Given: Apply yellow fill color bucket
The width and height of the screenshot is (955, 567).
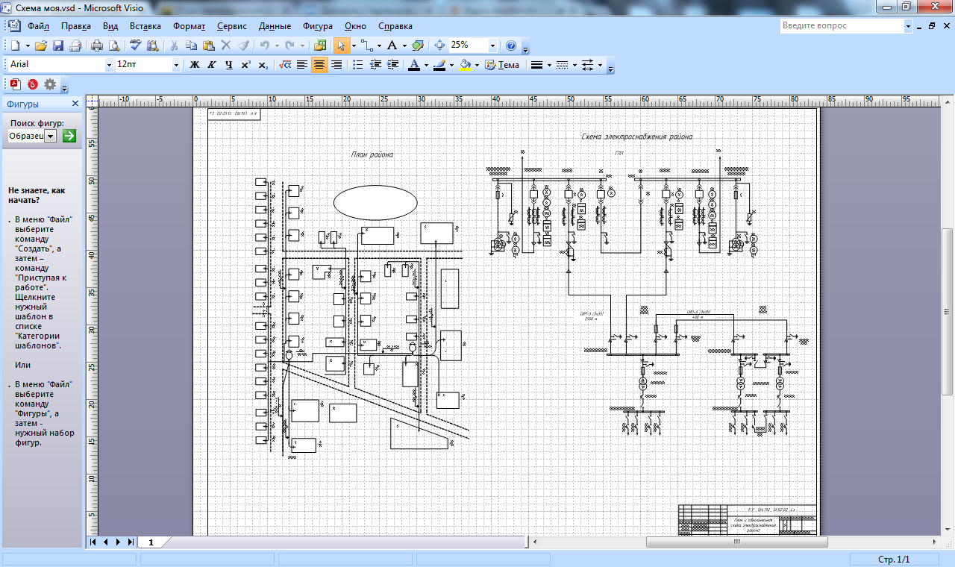Looking at the screenshot, I should [465, 65].
